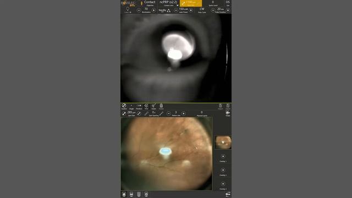The image size is (352, 198).
Task: Decrease pattern size with the minus button
Action: [169, 114]
